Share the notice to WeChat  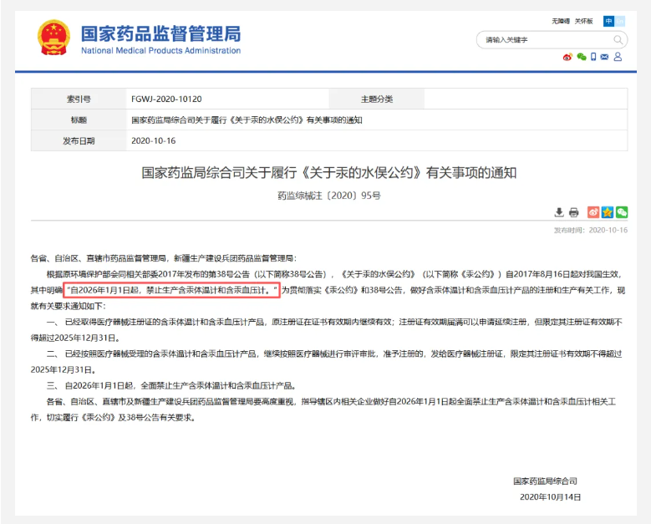pyautogui.click(x=622, y=212)
